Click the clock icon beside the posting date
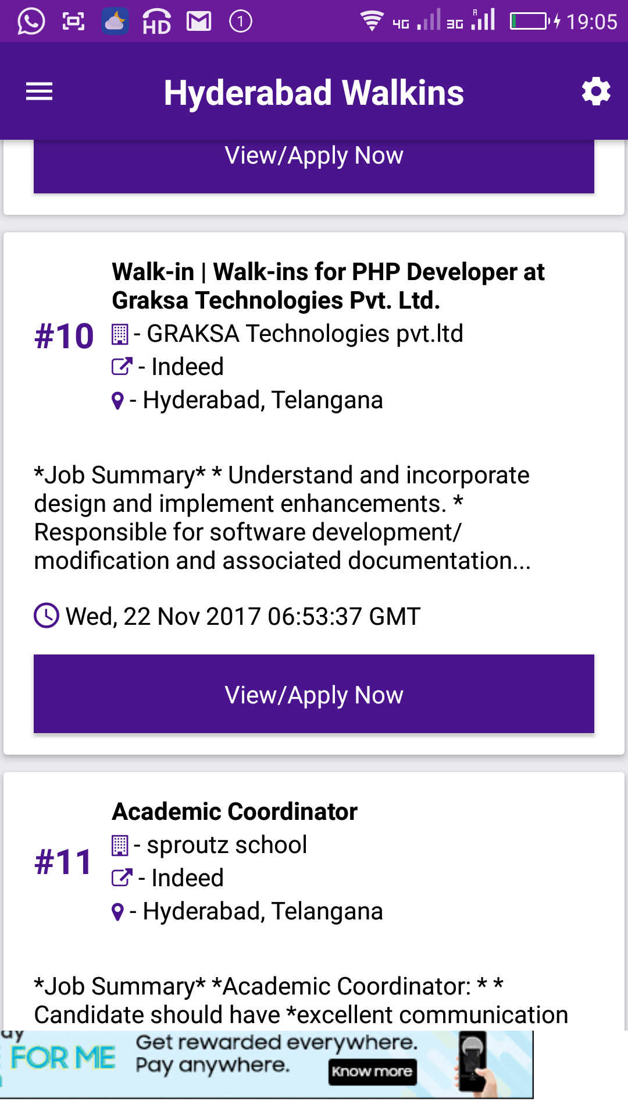The width and height of the screenshot is (628, 1118). click(x=47, y=615)
